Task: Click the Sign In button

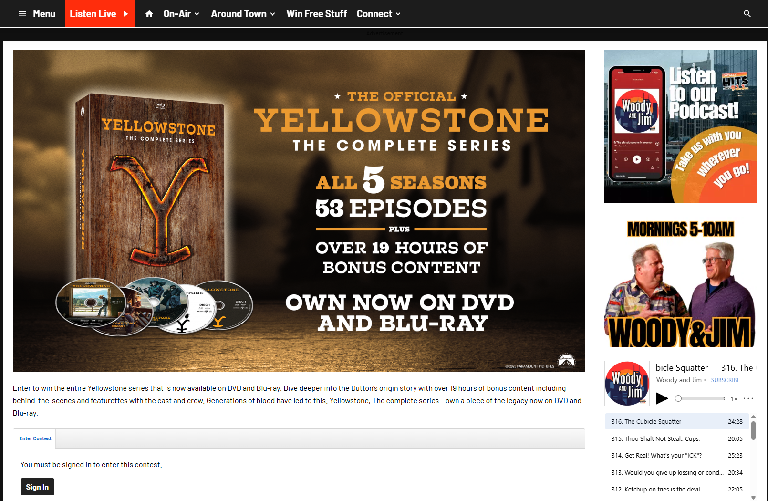Action: click(37, 487)
